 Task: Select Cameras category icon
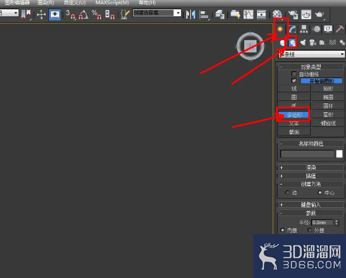313,43
